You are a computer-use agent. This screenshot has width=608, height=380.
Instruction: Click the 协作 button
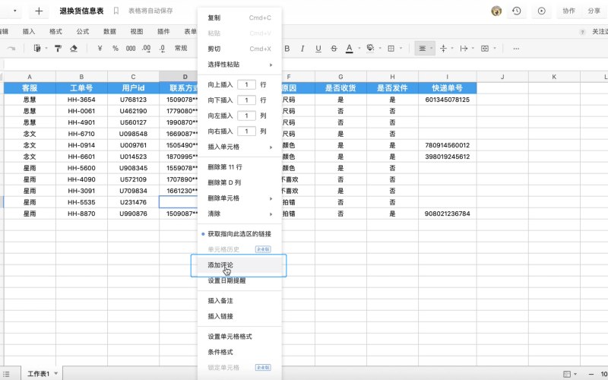[x=568, y=11]
